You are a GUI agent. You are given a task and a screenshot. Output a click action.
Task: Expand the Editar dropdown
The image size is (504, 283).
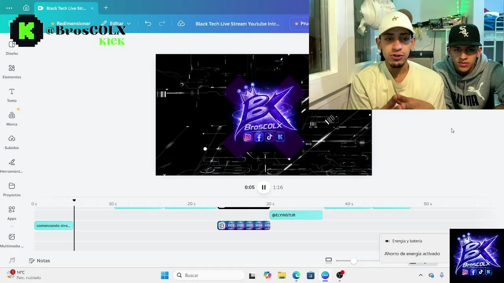tap(115, 24)
